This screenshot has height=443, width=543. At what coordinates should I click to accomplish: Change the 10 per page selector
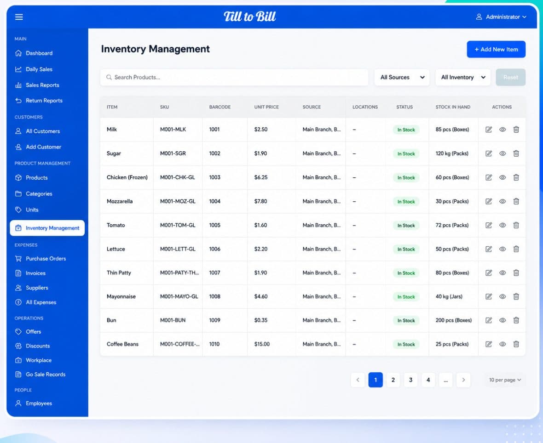click(505, 380)
